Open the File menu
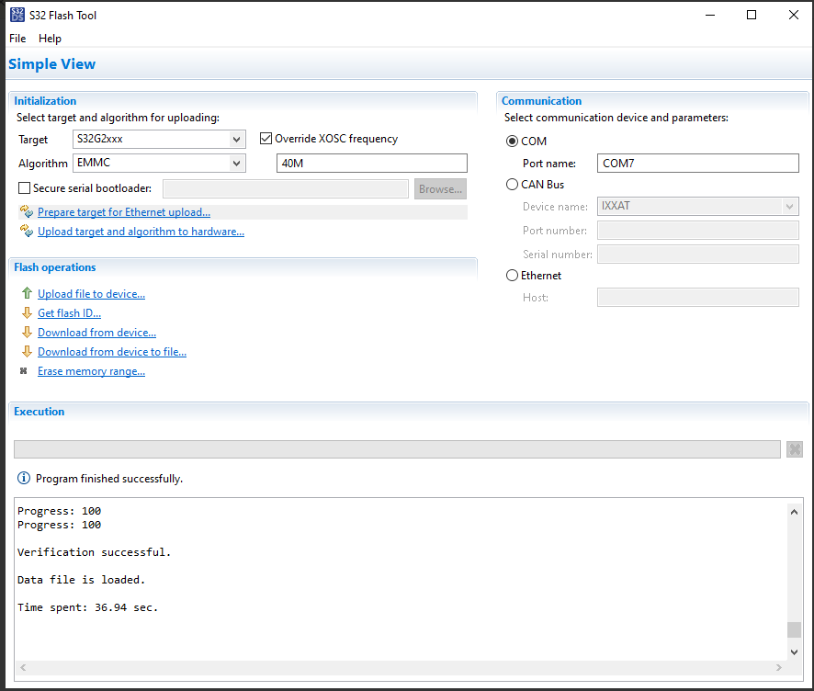Image resolution: width=814 pixels, height=691 pixels. [17, 39]
